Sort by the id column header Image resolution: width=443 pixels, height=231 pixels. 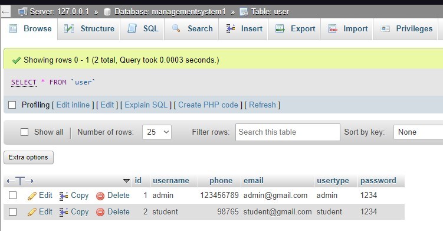138,181
